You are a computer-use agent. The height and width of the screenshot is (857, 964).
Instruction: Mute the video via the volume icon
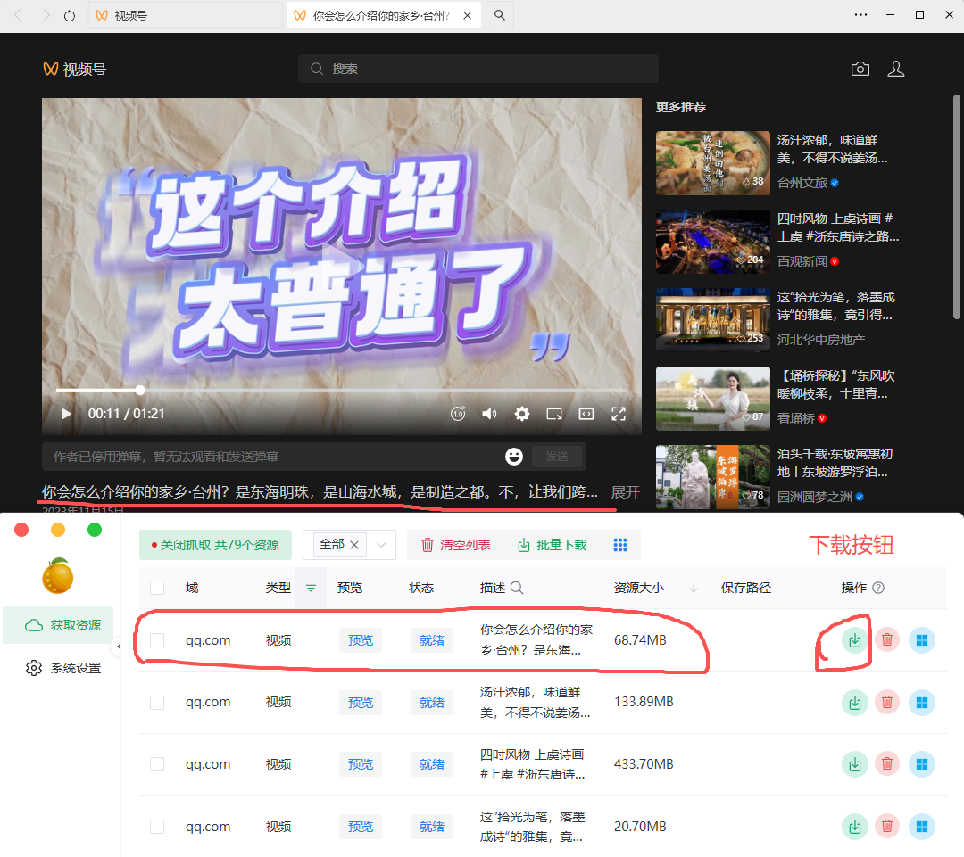coord(489,413)
